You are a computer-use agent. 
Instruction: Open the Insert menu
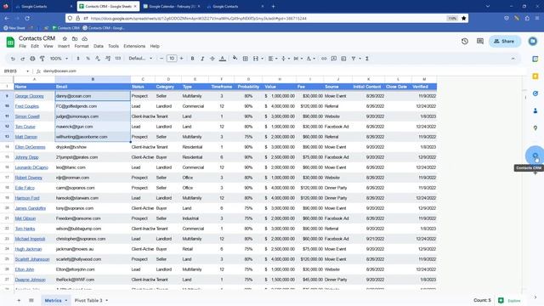click(64, 46)
